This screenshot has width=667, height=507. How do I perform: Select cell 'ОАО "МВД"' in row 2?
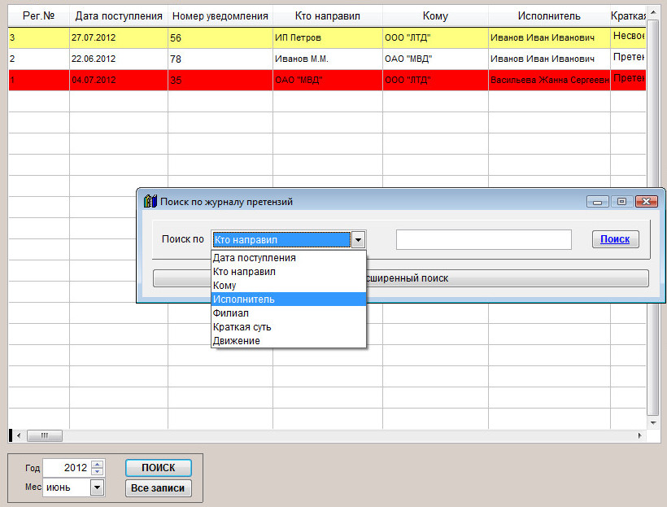435,59
